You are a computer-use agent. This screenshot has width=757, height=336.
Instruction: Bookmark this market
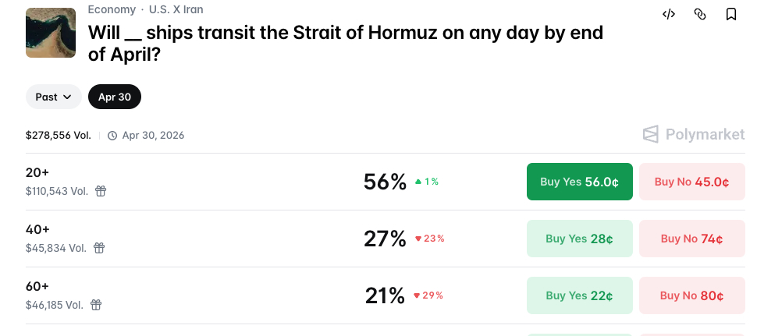click(x=731, y=14)
